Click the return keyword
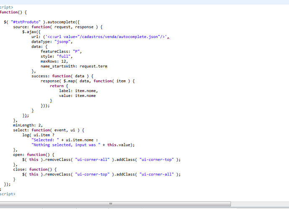289x209 pixels. (x=57, y=86)
